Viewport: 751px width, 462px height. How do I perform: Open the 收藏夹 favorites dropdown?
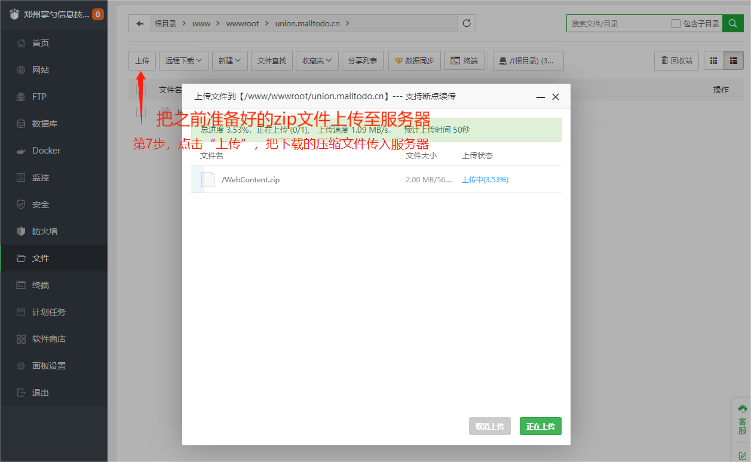317,60
